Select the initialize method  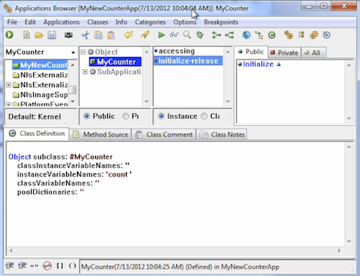[258, 64]
